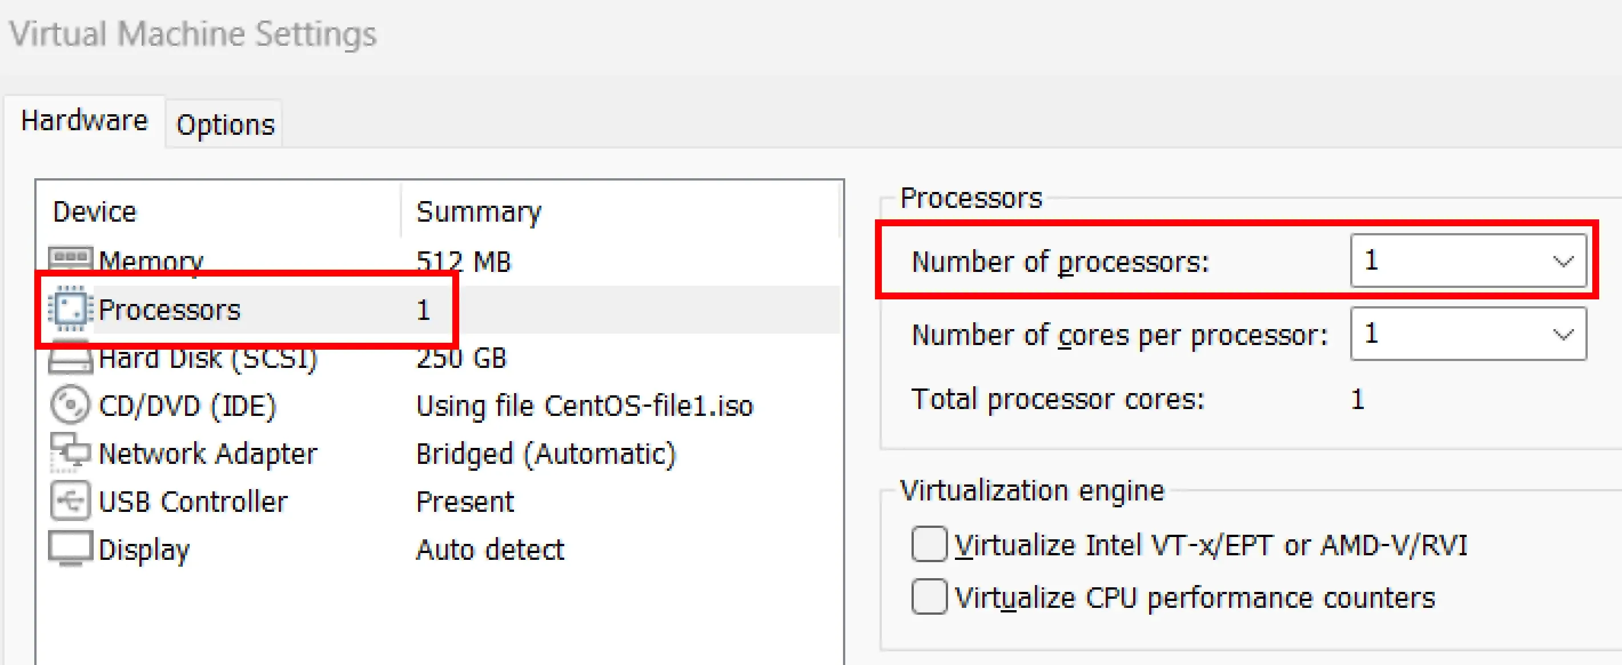This screenshot has width=1622, height=665.
Task: Switch to the Options tab
Action: pos(223,124)
